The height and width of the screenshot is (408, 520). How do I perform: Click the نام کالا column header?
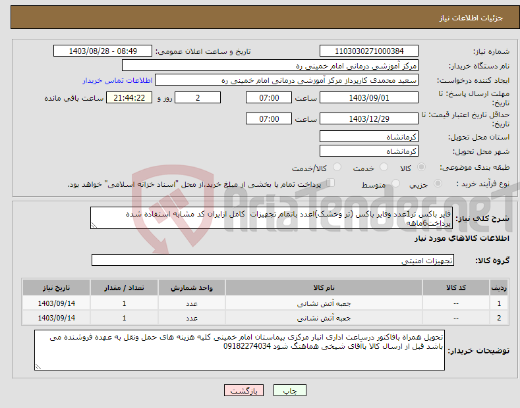pyautogui.click(x=324, y=288)
